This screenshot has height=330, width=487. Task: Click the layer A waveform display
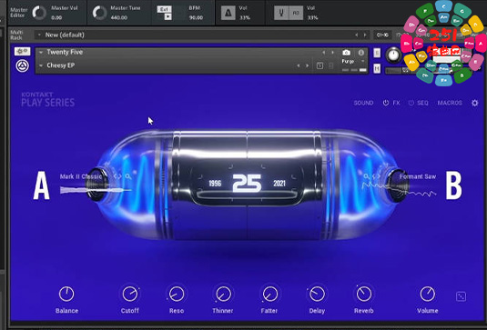pyautogui.click(x=95, y=189)
